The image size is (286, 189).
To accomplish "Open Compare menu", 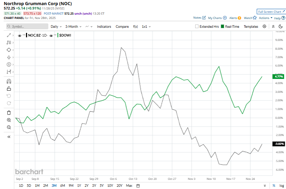I will (x=122, y=27).
